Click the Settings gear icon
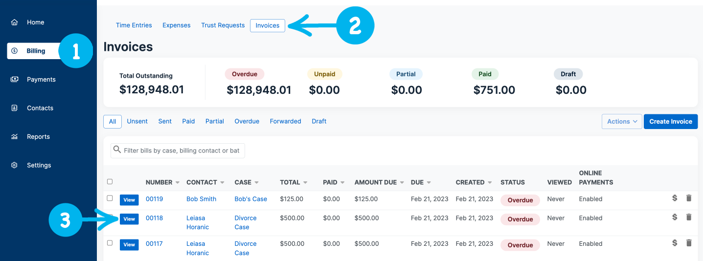 click(x=15, y=165)
